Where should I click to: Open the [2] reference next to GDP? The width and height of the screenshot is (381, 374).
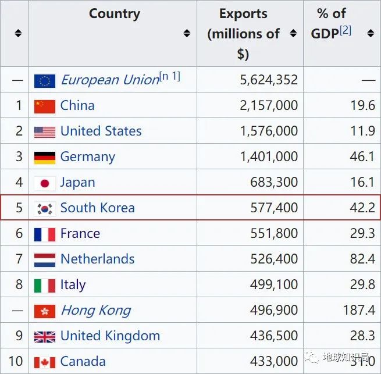click(346, 30)
